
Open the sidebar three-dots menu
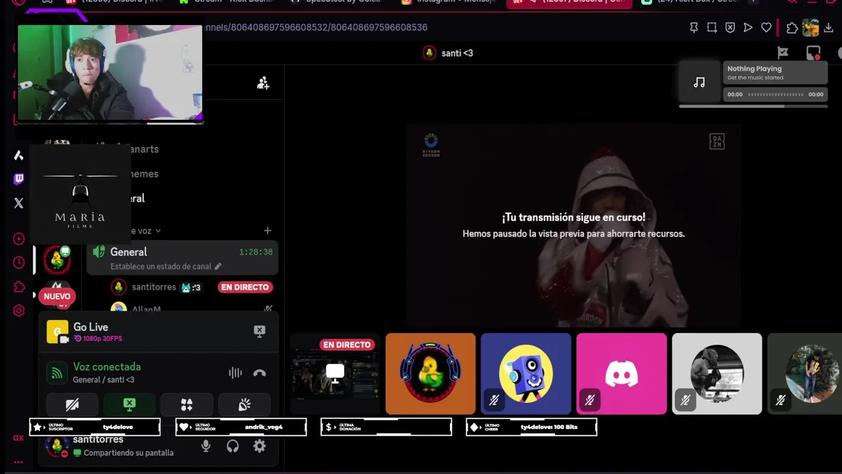coord(18,462)
